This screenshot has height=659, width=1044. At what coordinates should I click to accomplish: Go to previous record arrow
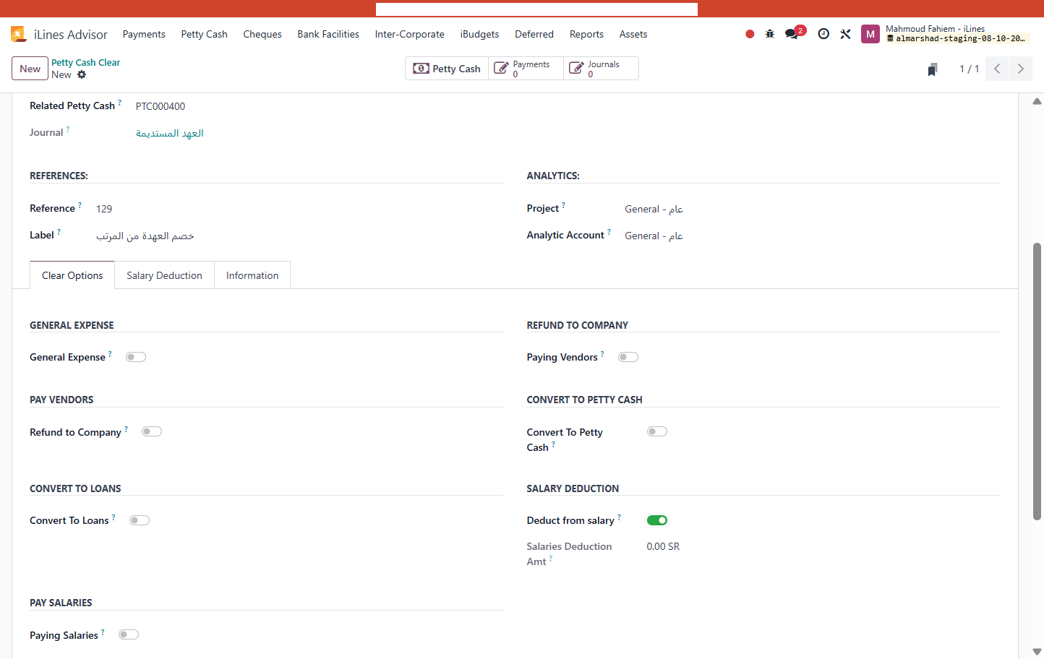(x=997, y=69)
